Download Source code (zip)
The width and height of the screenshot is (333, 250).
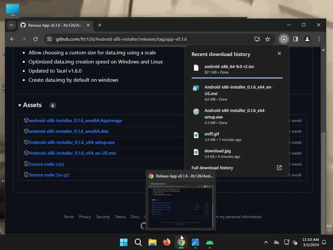[x=46, y=164]
